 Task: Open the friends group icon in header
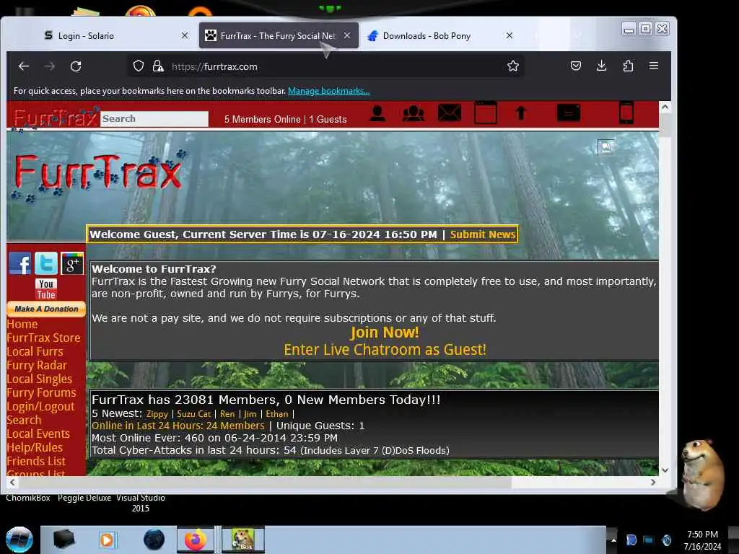pyautogui.click(x=414, y=113)
